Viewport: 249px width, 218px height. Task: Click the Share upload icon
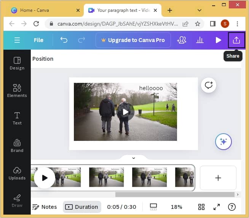click(x=236, y=40)
